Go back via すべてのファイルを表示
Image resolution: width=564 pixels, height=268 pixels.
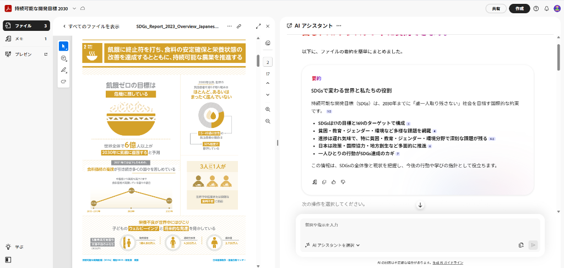91,26
